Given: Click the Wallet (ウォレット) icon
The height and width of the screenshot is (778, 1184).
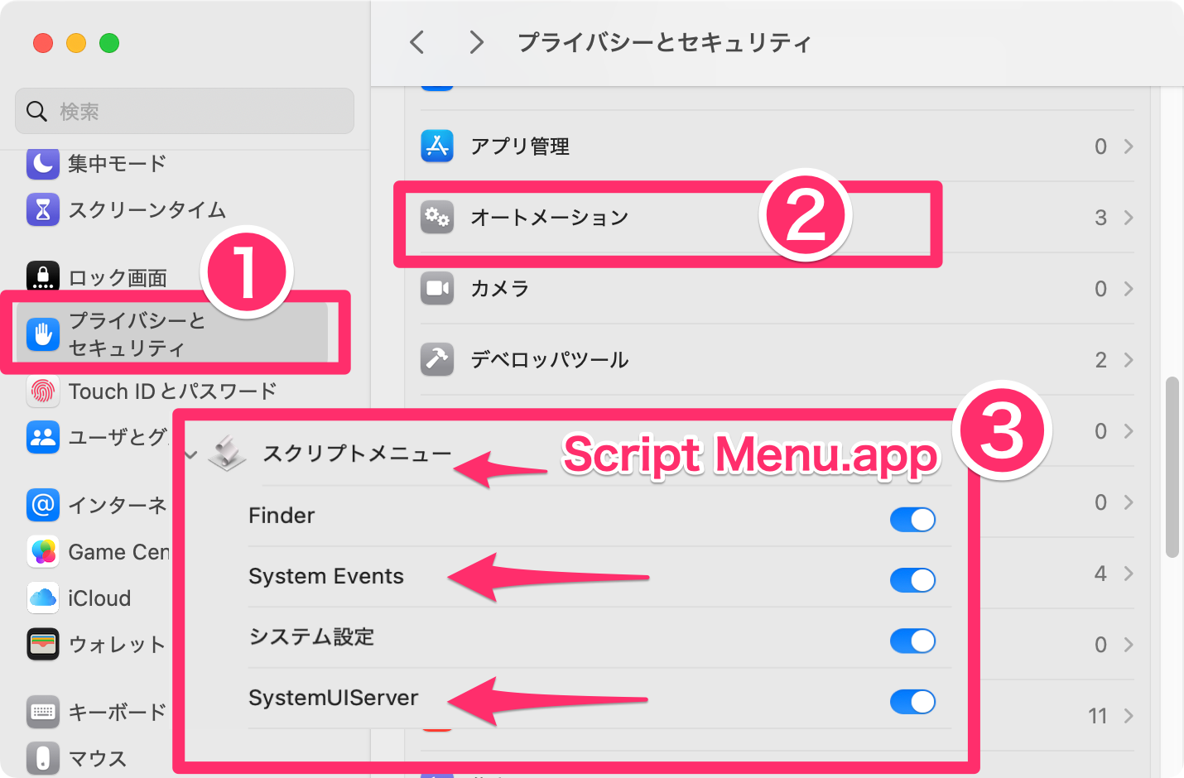Looking at the screenshot, I should [43, 644].
